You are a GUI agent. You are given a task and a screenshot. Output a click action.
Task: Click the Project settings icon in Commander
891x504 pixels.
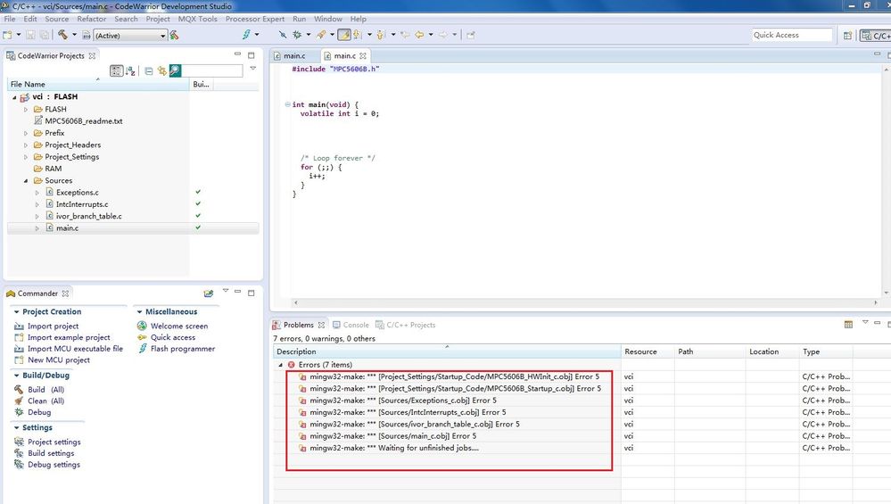[x=19, y=442]
